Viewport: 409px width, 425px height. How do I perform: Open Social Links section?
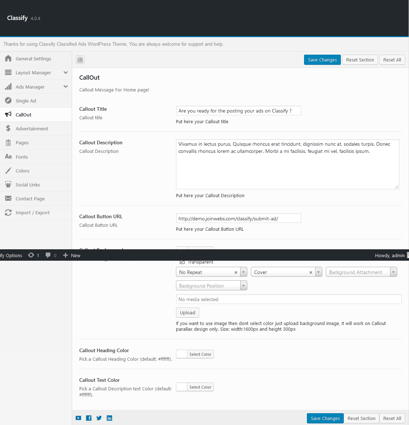[36, 185]
